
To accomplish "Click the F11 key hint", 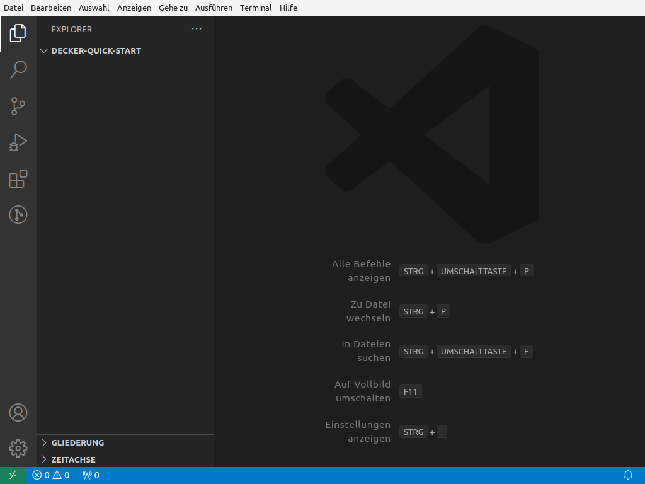I will [x=411, y=392].
